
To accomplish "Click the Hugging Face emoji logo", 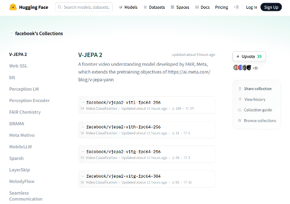I will pyautogui.click(x=13, y=7).
